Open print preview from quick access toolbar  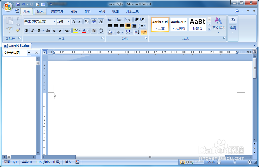coord(38,4)
